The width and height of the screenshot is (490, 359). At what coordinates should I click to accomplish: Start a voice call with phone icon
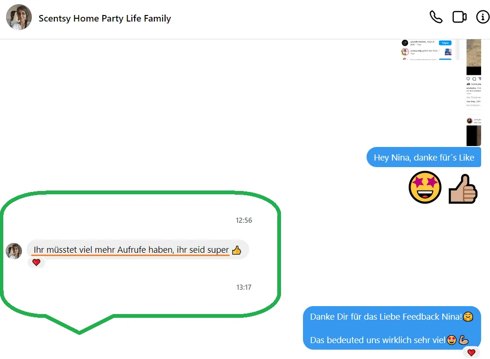pos(436,17)
